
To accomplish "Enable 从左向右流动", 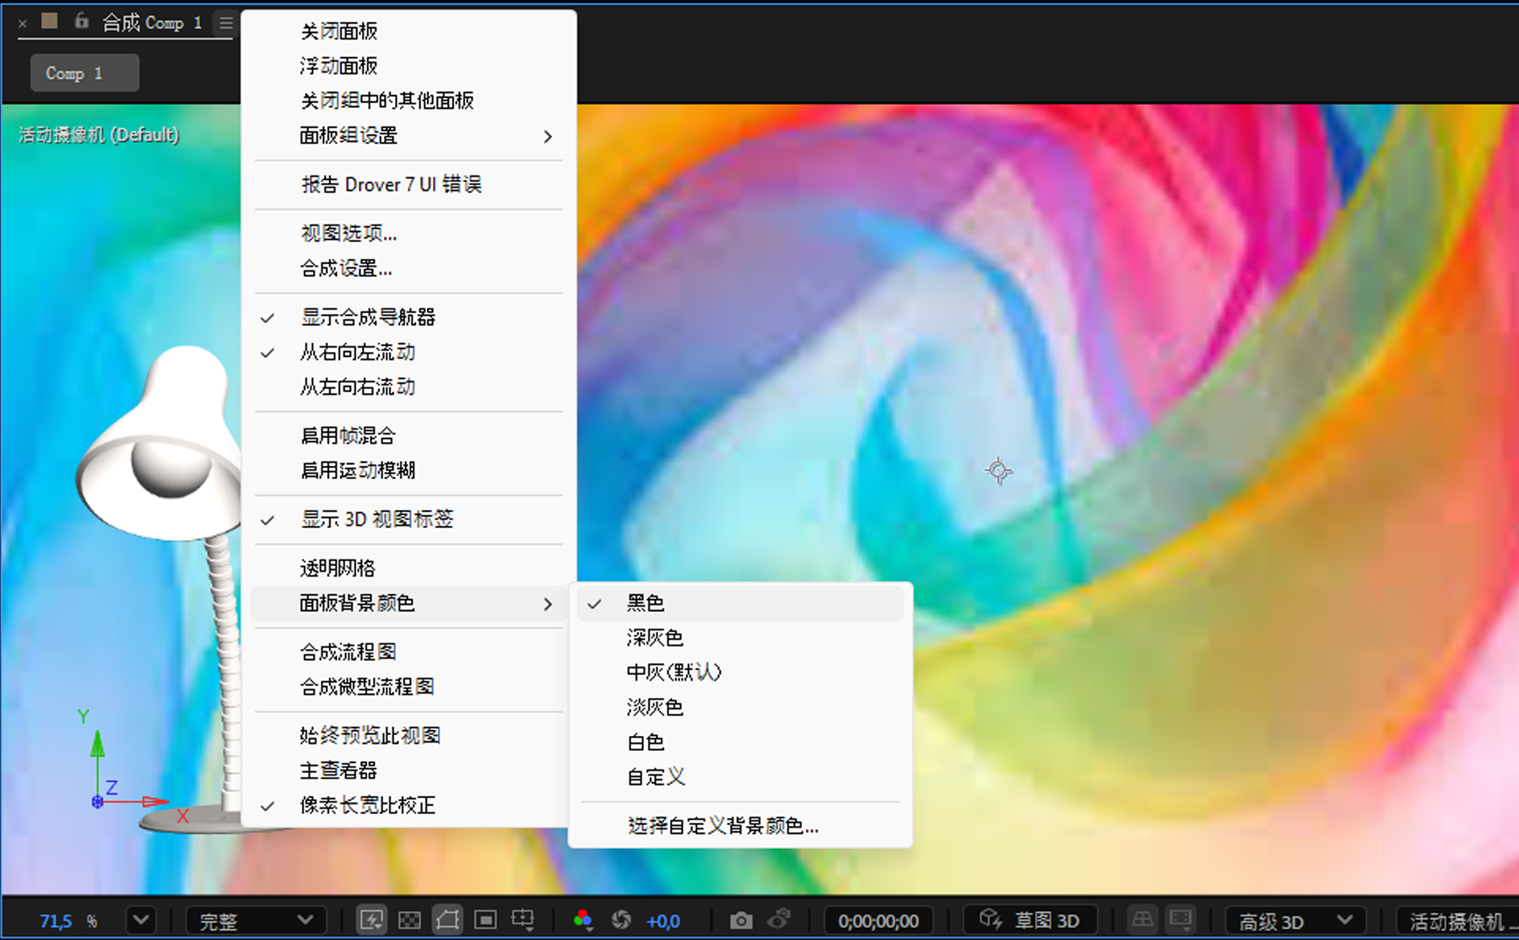I will coord(357,386).
